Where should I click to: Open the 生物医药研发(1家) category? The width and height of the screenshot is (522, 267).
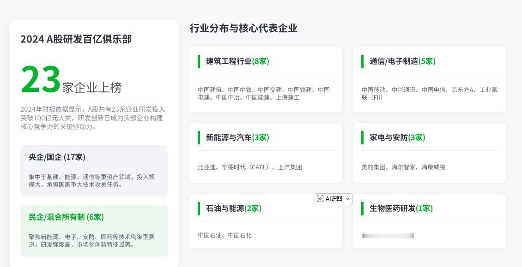click(401, 208)
